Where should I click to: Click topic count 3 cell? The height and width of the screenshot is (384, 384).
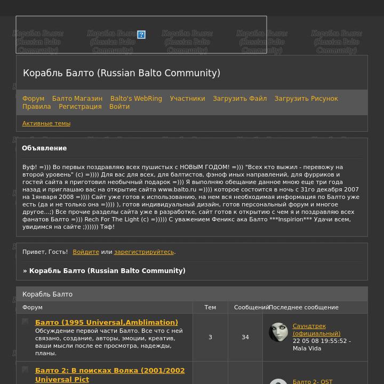[x=210, y=337]
